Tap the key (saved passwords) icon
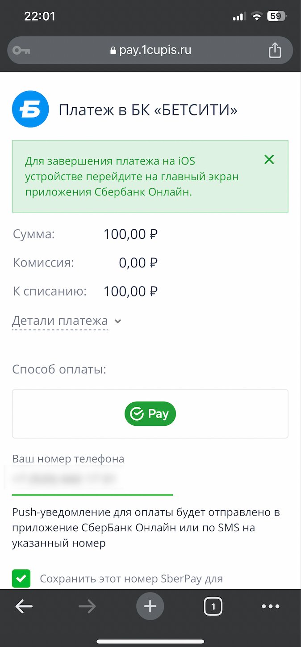Image resolution: width=301 pixels, height=647 pixels. point(21,50)
